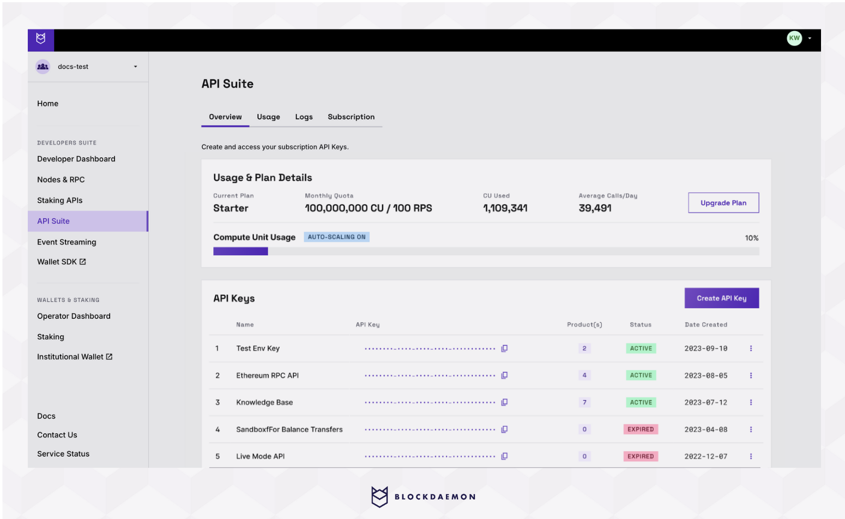Click product count 2 for Test Env Key

tap(584, 348)
